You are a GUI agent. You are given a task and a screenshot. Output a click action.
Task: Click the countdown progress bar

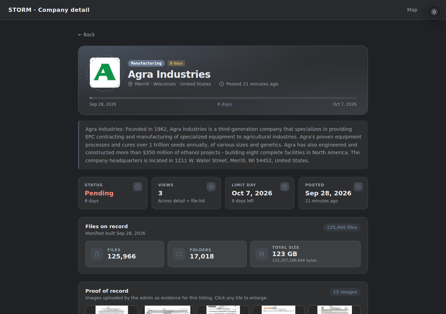point(223,98)
